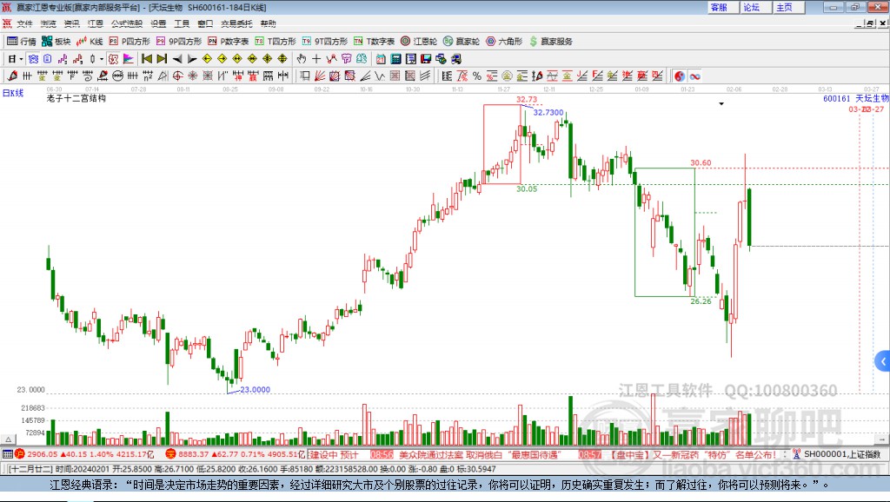This screenshot has width=890, height=502.
Task: Open the 浏览 menu
Action: 49,23
